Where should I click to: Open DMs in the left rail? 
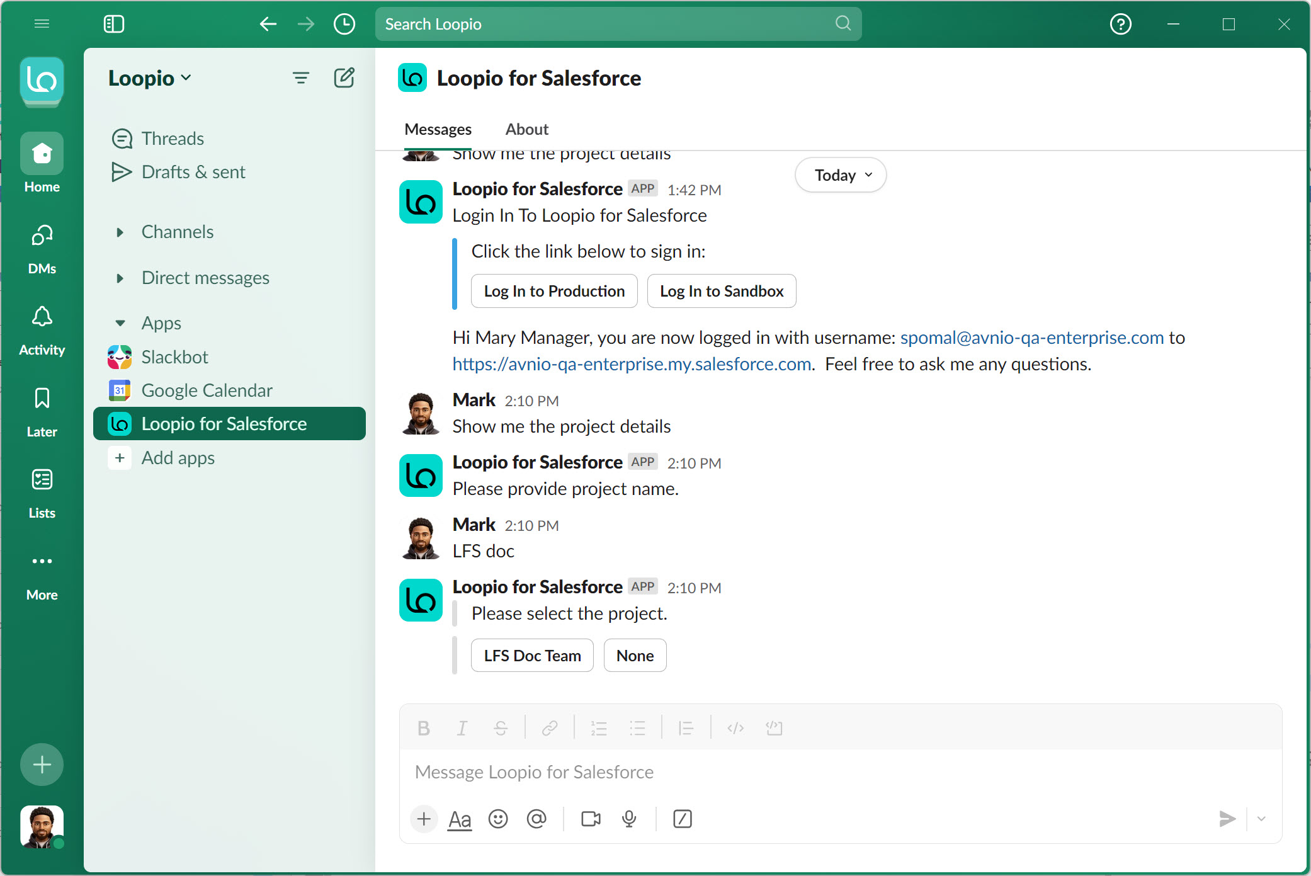pyautogui.click(x=42, y=249)
